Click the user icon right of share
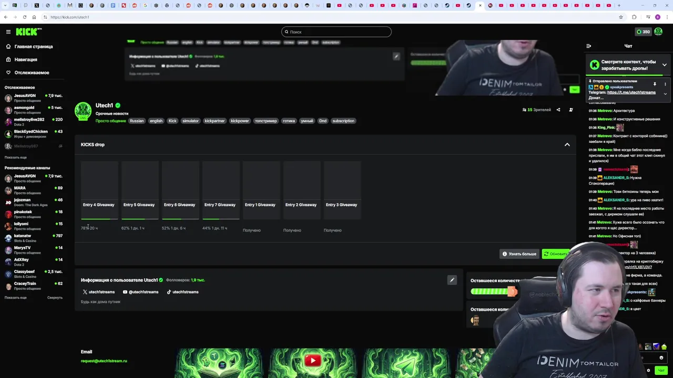Image resolution: width=673 pixels, height=378 pixels. coord(571,110)
